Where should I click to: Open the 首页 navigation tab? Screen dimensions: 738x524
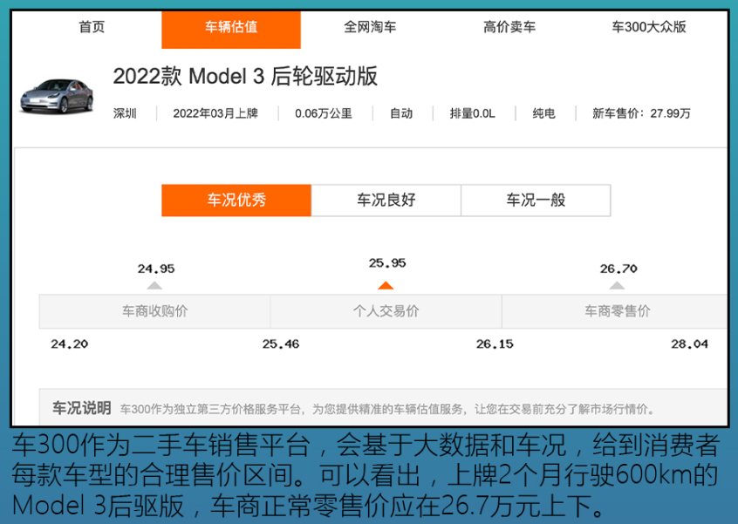tap(92, 27)
